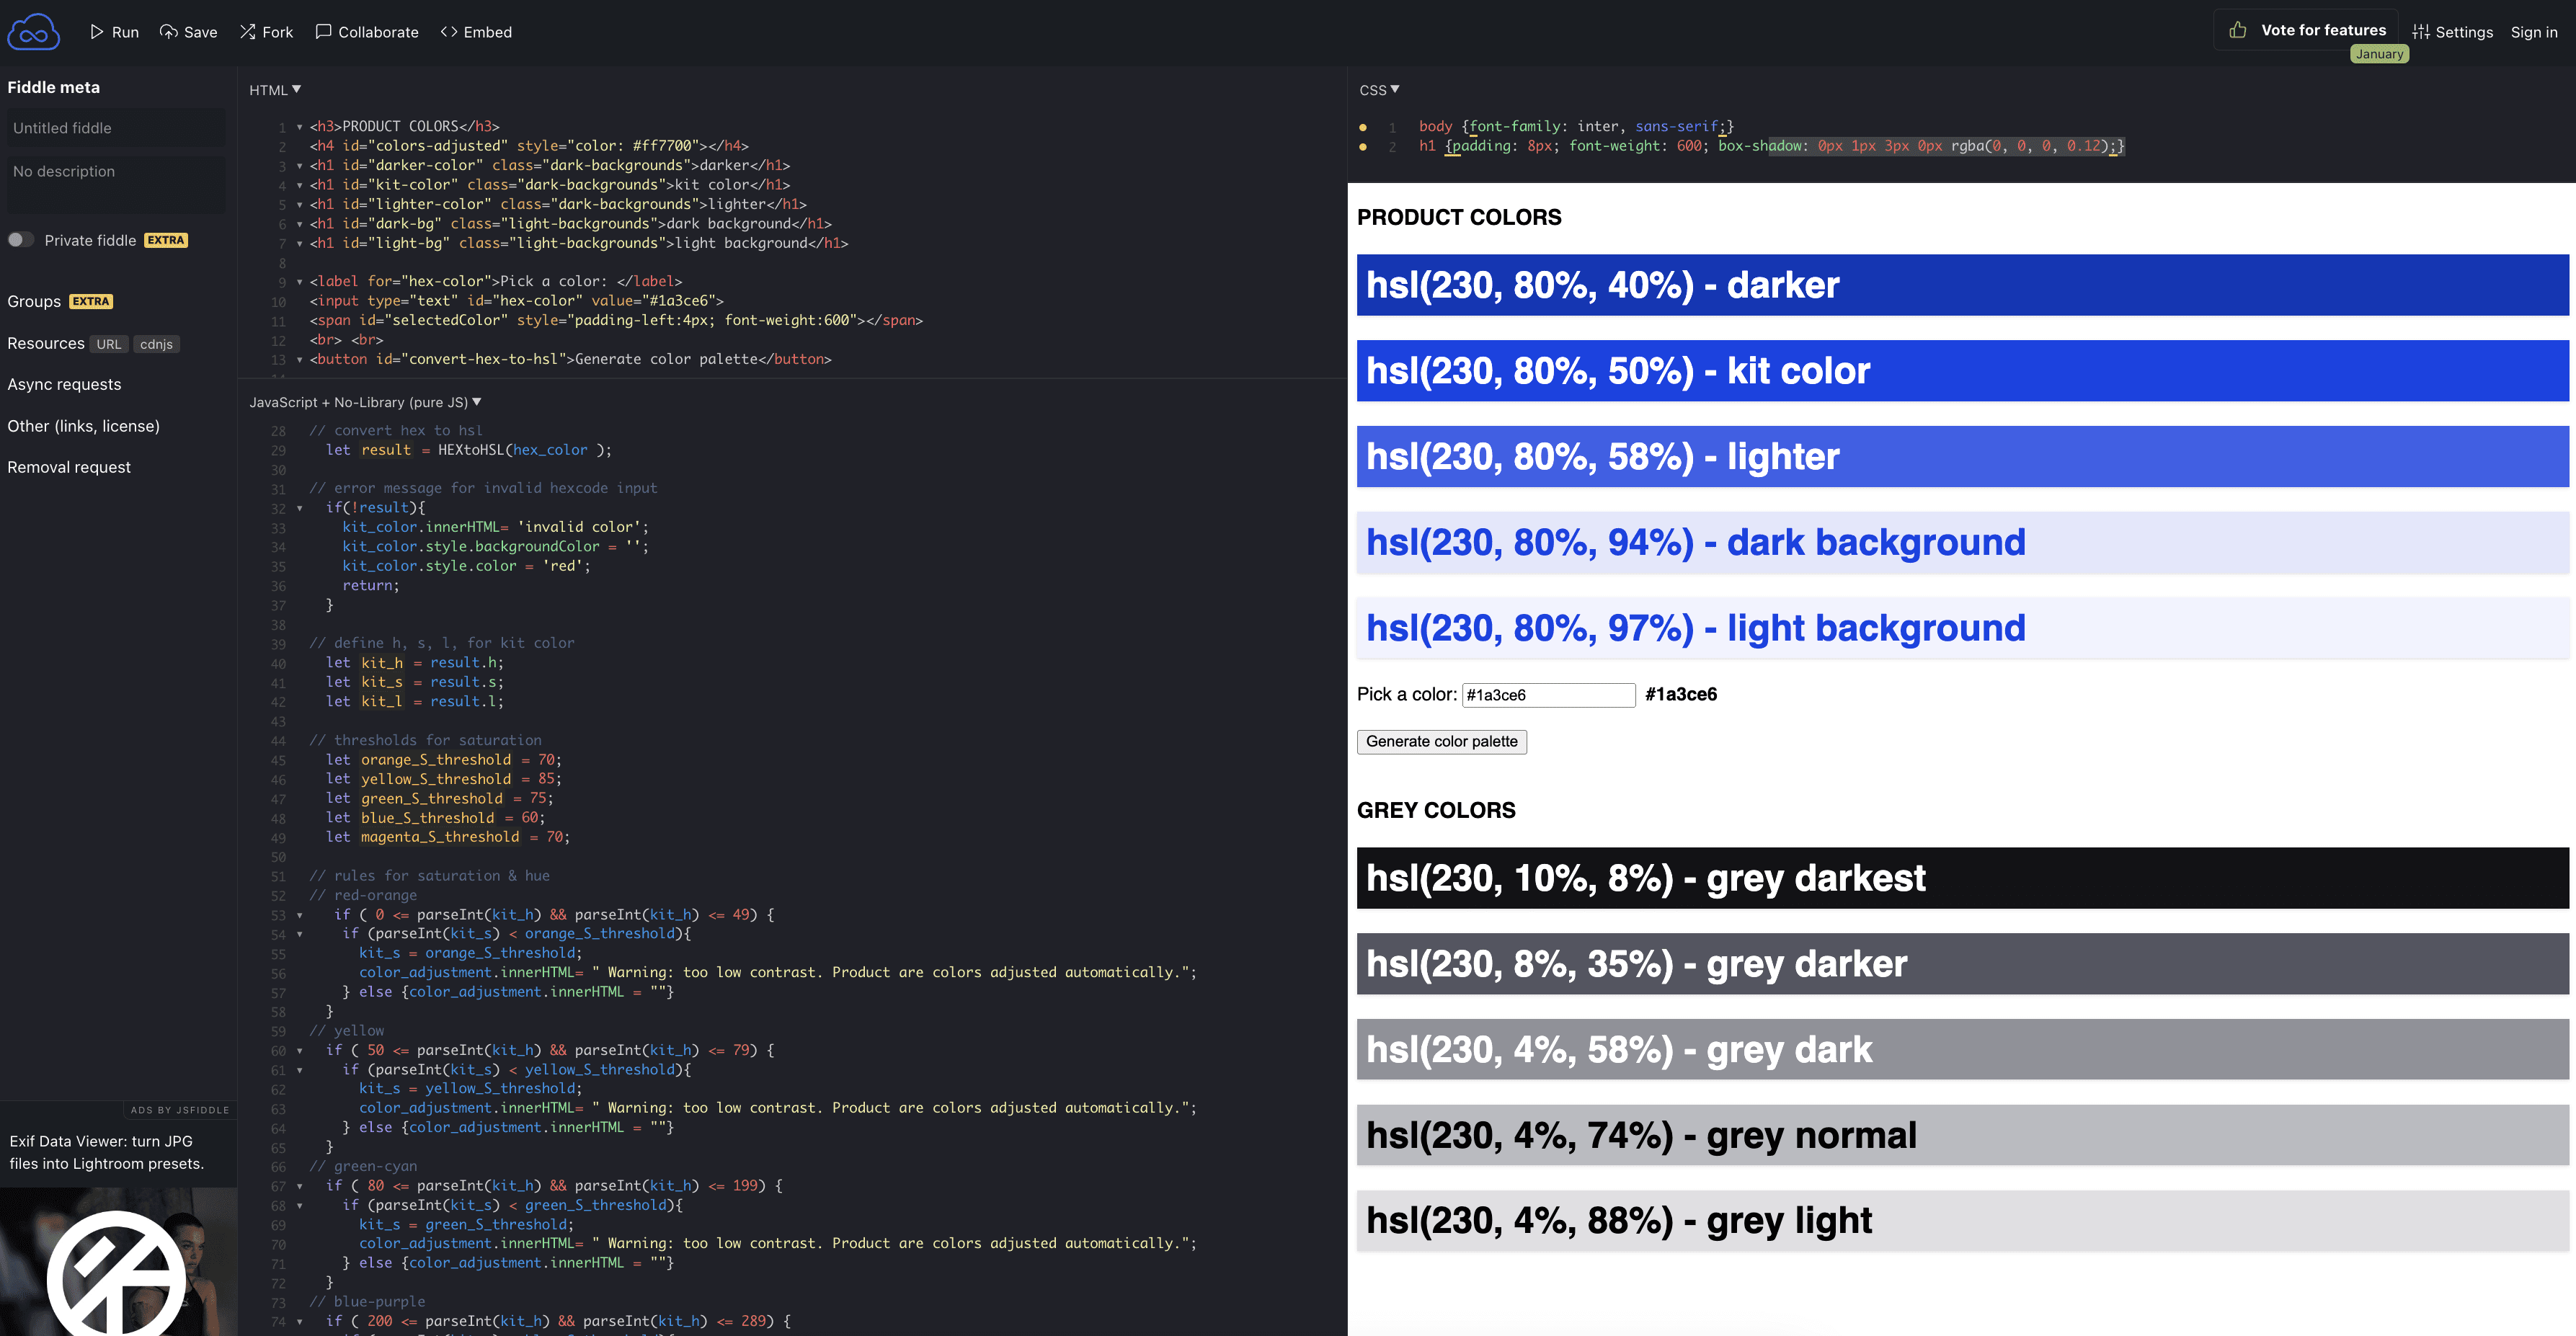The width and height of the screenshot is (2576, 1336).
Task: Collapse the fold arrow at HTML line 1
Action: click(x=299, y=127)
